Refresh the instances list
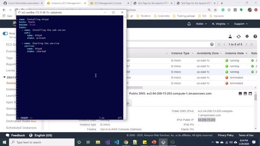The width and height of the screenshot is (260, 146). [x=238, y=36]
